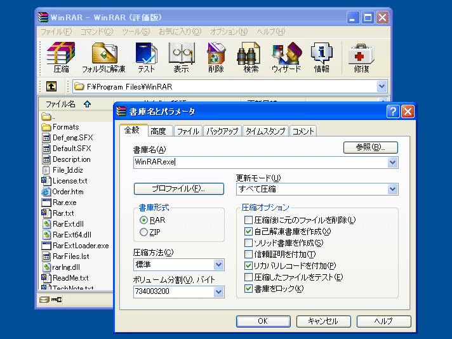Image resolution: width=452 pixels, height=339 pixels.
Task: Click the File_Id.diz file icon
Action: coord(46,170)
